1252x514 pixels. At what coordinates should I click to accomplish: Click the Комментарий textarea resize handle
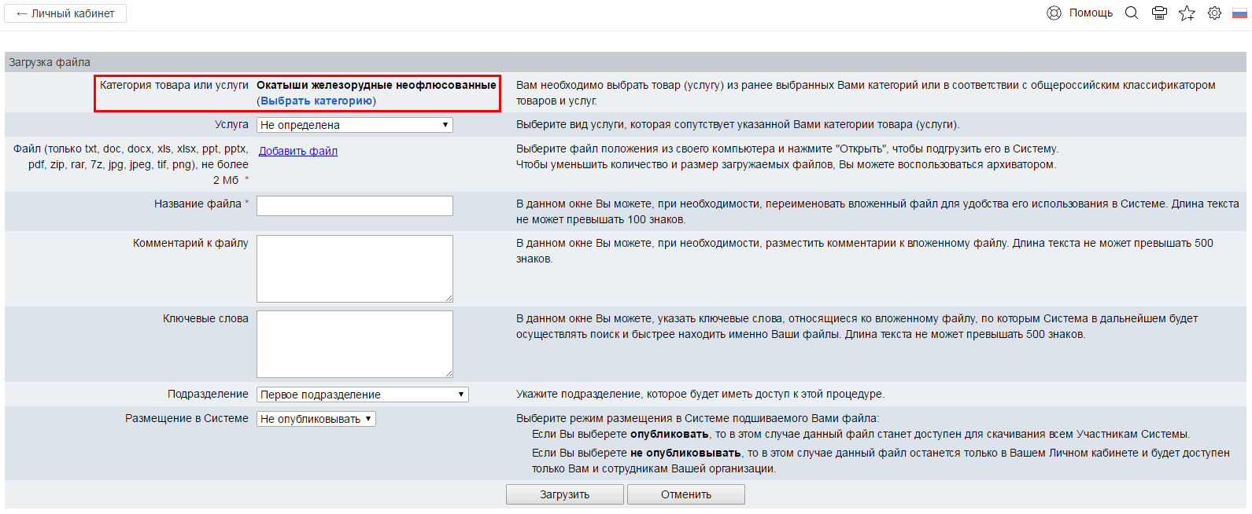(449, 298)
